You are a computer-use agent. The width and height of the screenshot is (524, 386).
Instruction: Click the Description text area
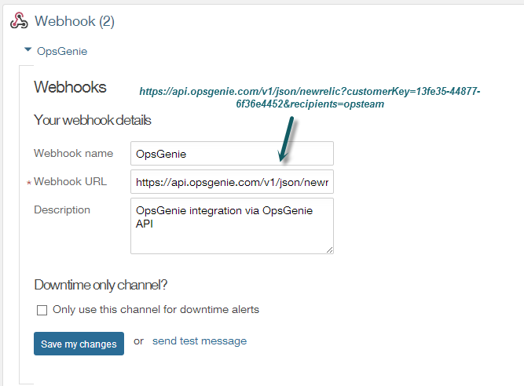232,226
